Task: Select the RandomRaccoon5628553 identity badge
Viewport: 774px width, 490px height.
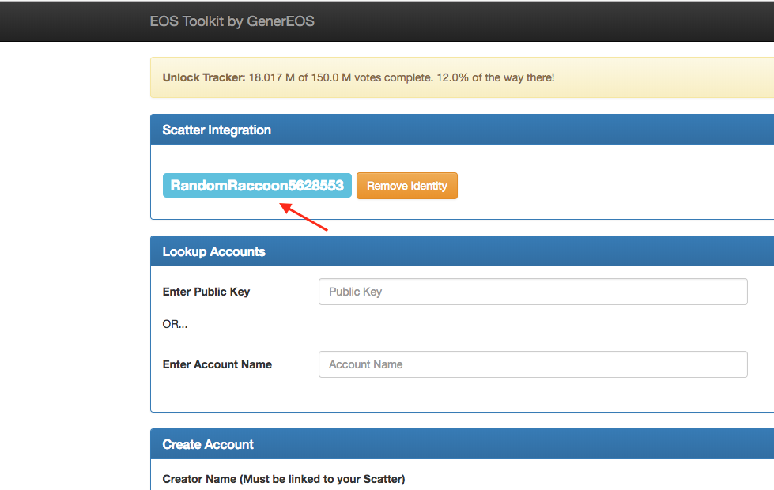Action: [x=257, y=186]
